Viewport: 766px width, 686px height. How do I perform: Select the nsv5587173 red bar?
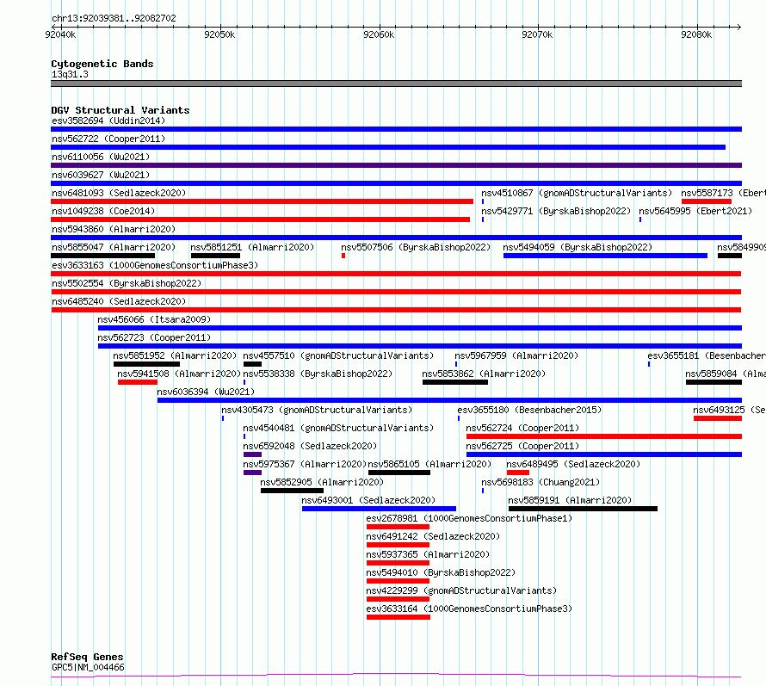707,201
